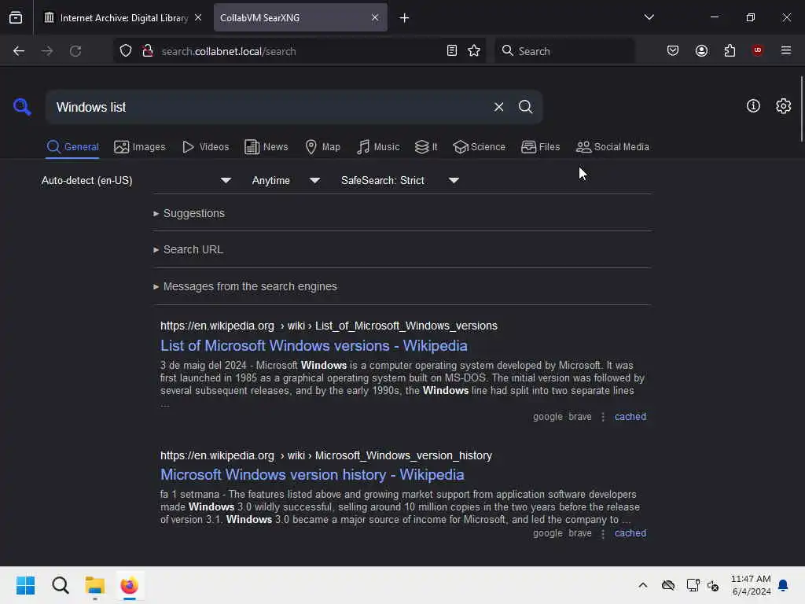Click Firefox icon in taskbar
The height and width of the screenshot is (604, 805).
130,585
